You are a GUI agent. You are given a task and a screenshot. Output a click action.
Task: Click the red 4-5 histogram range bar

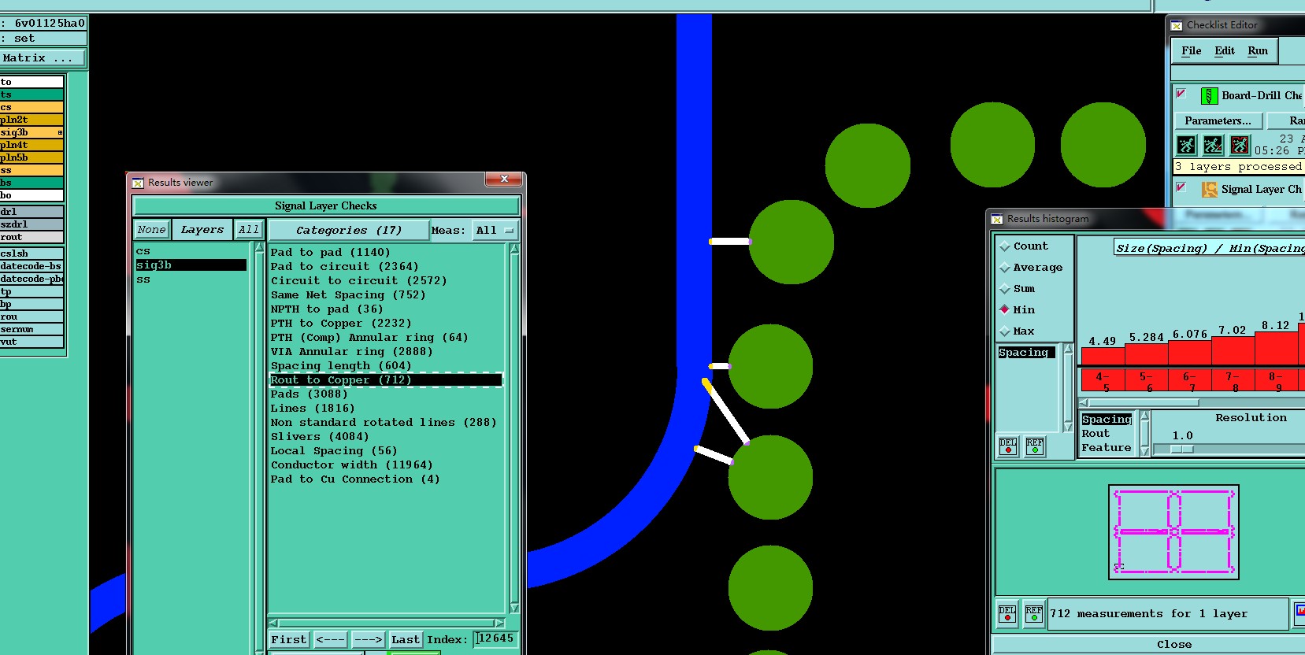pos(1103,381)
